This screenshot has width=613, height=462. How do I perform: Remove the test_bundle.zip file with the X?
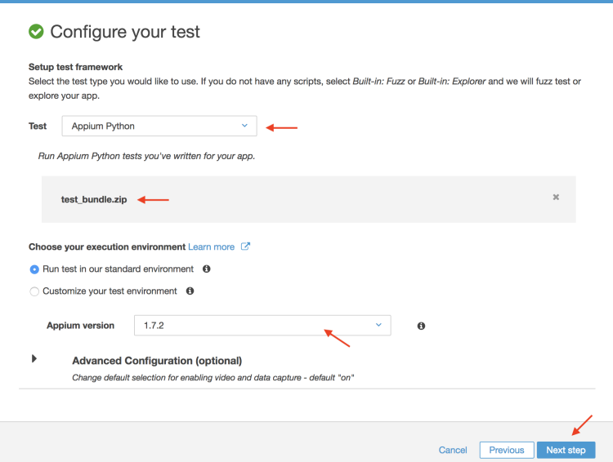[x=556, y=198]
